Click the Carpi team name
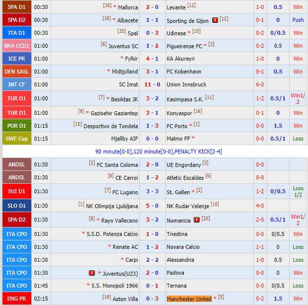Image resolution: width=308 pixels, height=305 pixels. click(x=132, y=260)
